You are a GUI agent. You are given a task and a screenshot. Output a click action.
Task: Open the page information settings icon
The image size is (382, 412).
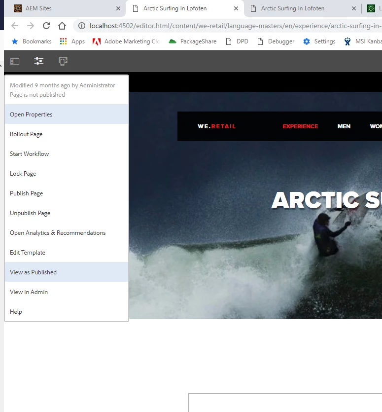pos(39,61)
